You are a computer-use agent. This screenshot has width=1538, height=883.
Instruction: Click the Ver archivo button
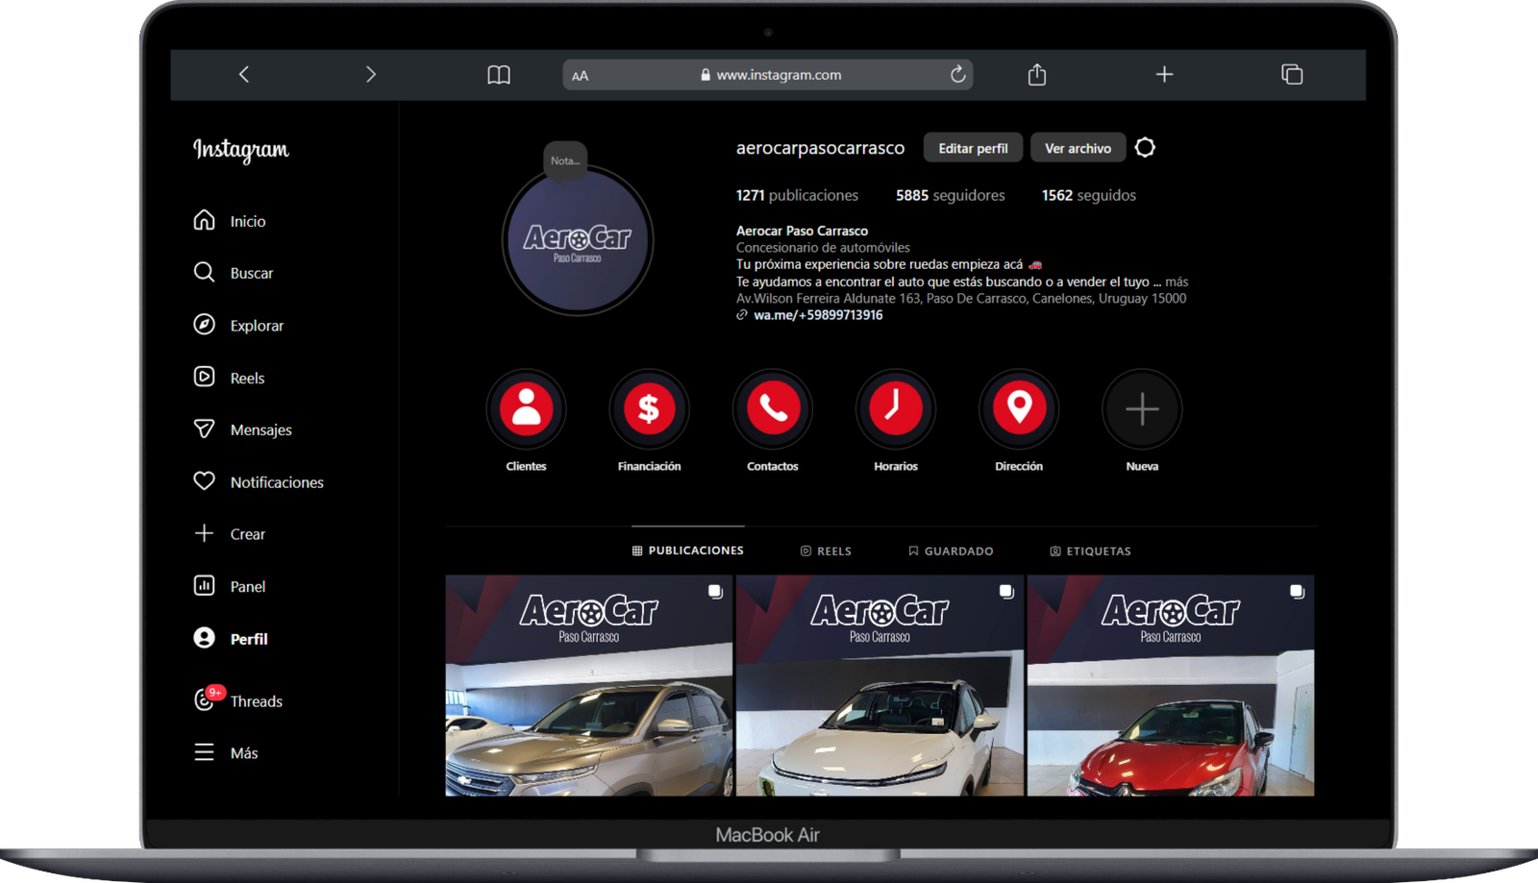click(1078, 148)
